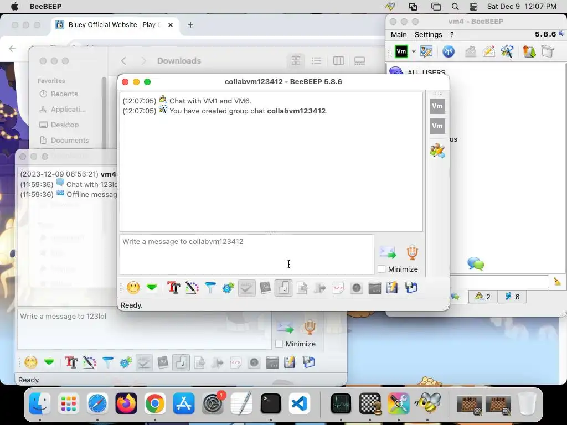Open Control Center in macOS menu bar

[x=473, y=7]
